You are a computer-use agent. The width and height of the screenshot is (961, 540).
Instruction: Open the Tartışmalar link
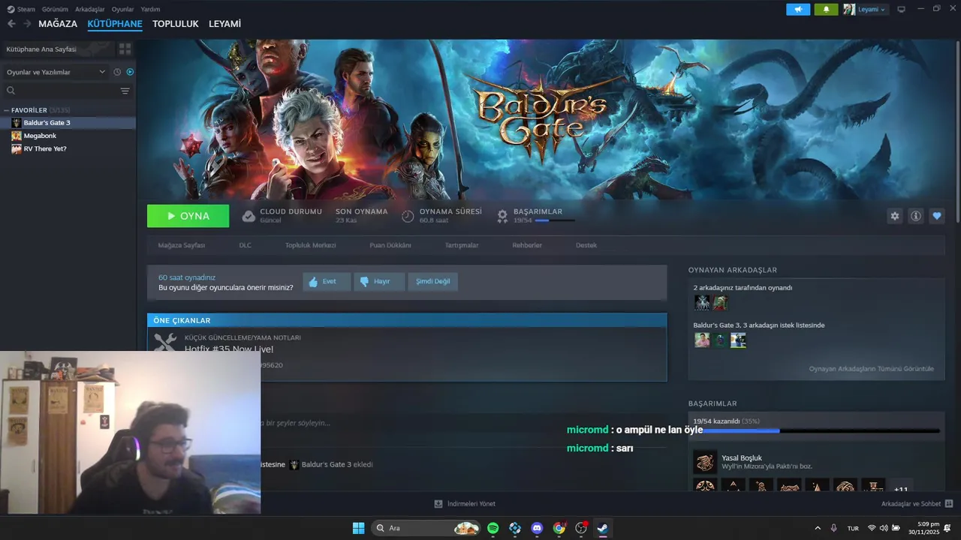461,245
